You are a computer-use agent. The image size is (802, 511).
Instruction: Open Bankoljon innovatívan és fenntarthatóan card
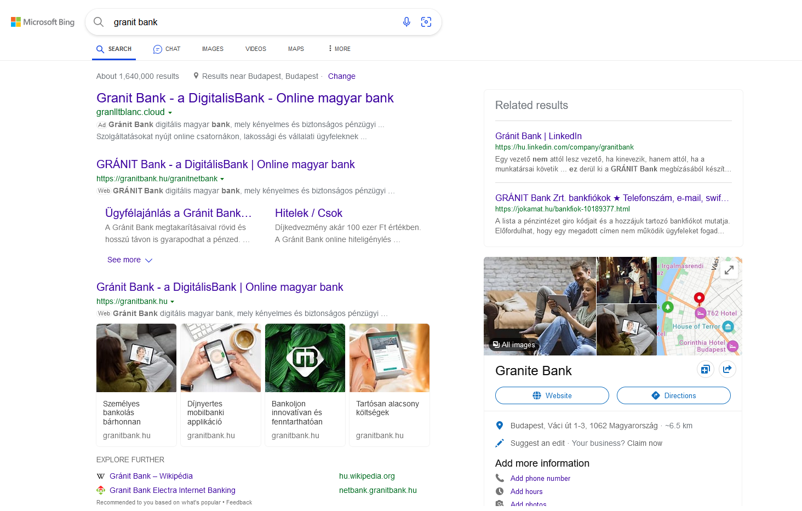point(305,385)
